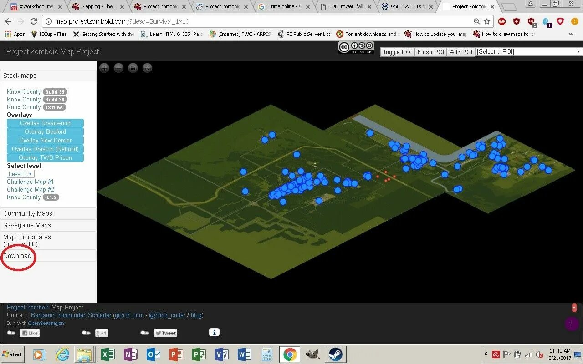Expand the Download section
This screenshot has width=583, height=364.
pos(48,256)
